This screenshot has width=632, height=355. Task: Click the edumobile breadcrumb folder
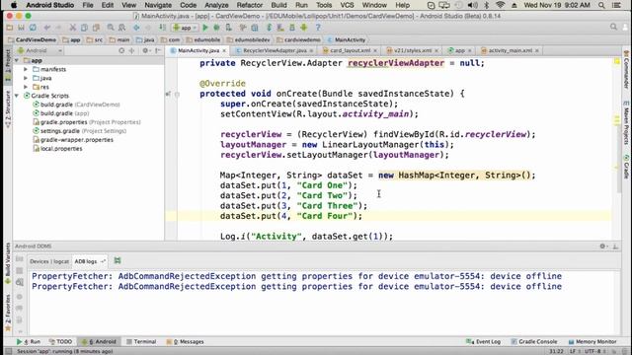point(203,39)
